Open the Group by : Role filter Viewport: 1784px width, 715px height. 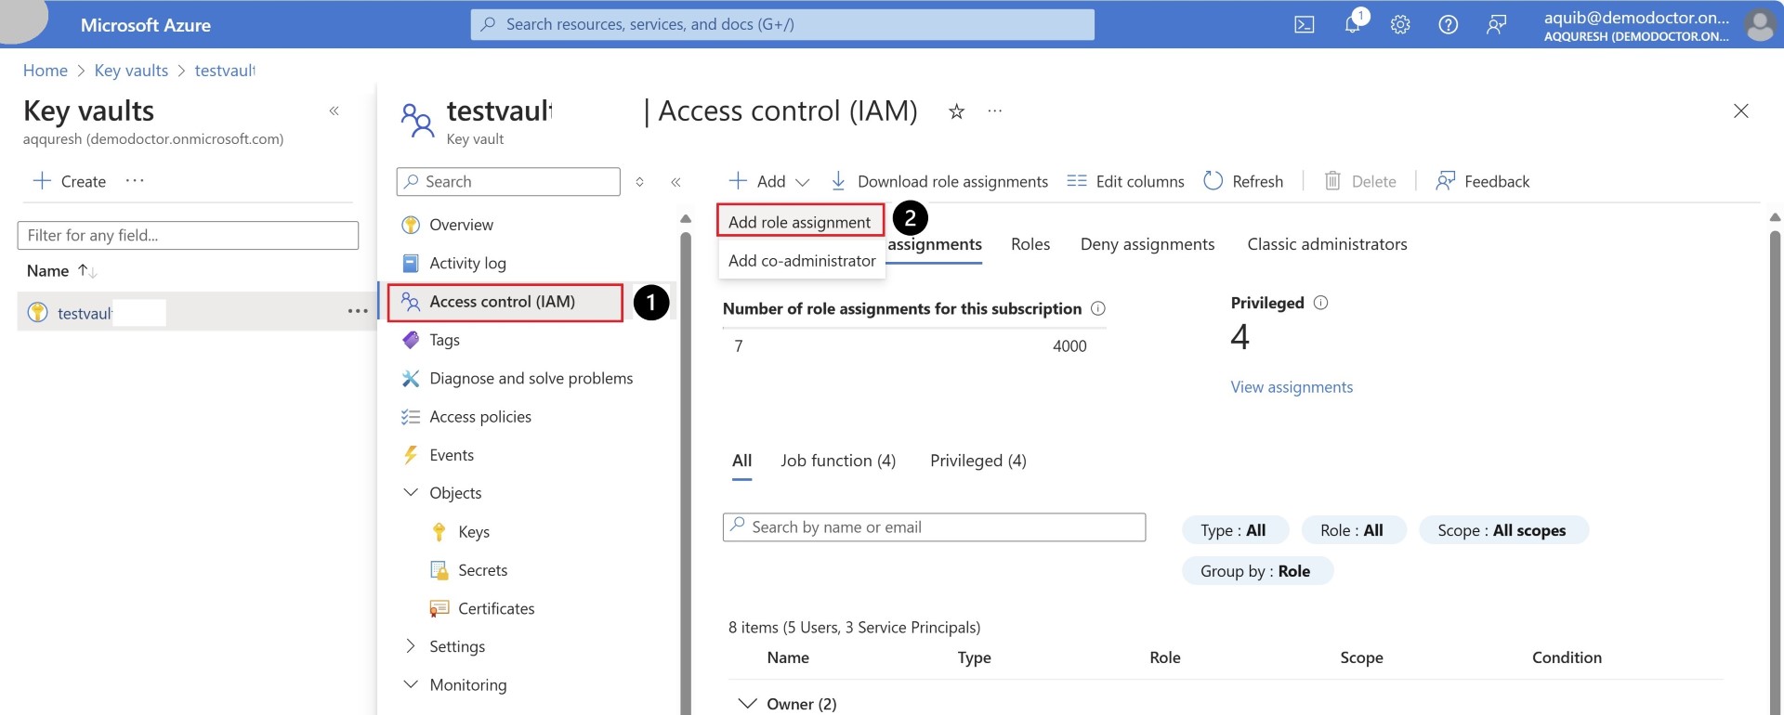coord(1256,571)
